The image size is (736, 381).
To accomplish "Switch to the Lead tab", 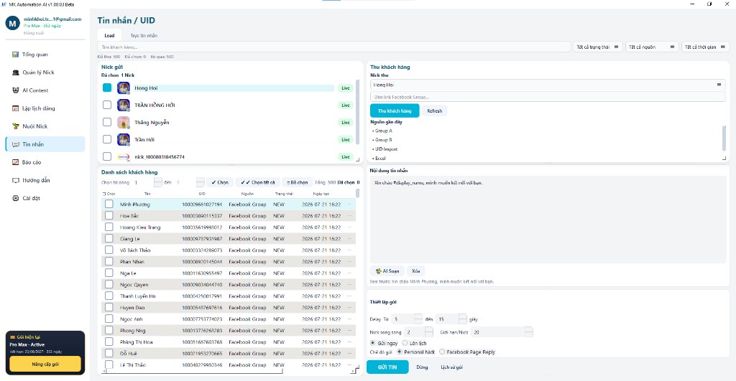I will pyautogui.click(x=109, y=36).
